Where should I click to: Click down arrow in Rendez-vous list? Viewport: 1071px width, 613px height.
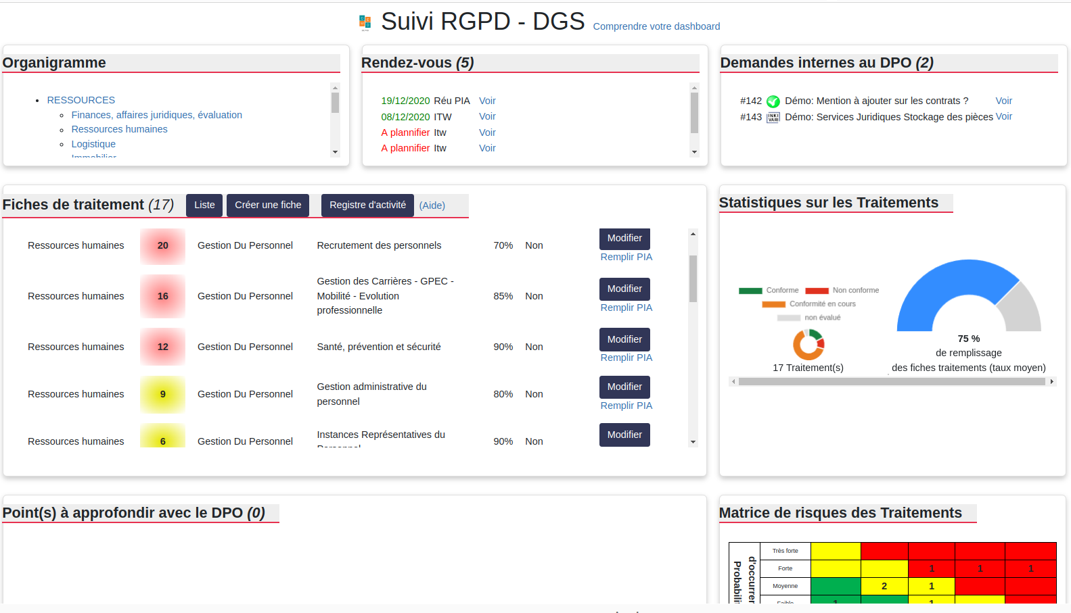[x=694, y=152]
